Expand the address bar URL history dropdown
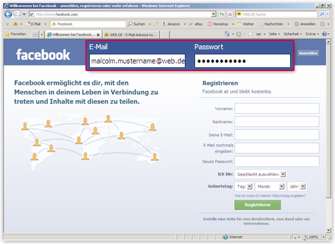Screen dimensions: 335x244 214,14
